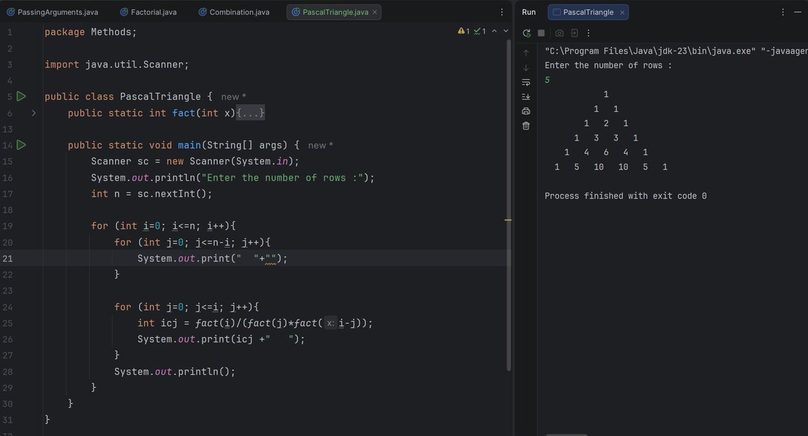Screen dimensions: 808x436
Task: Click console line 'Enter the number of rows :'
Action: pyautogui.click(x=608, y=65)
